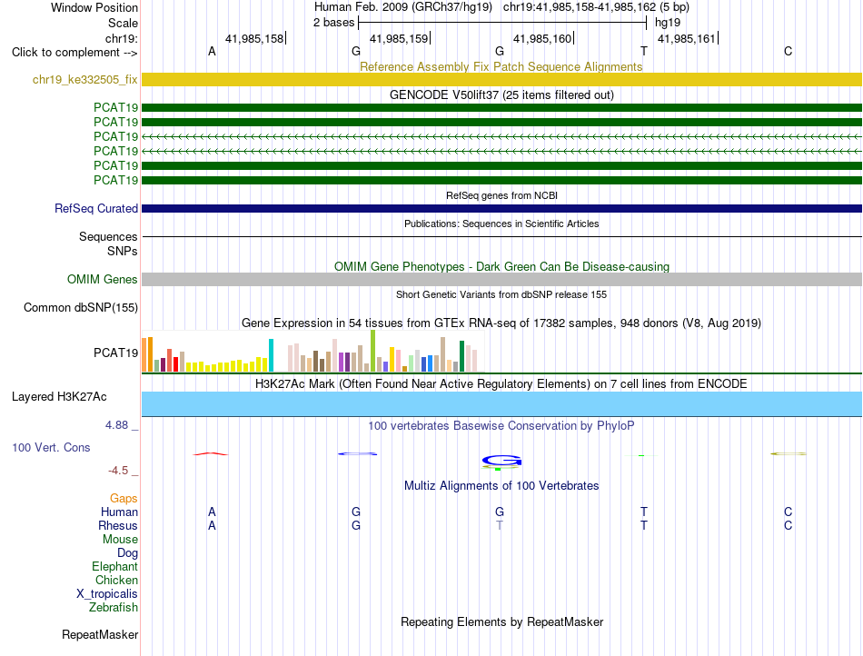Screen dimensions: 863x656
Task: Click the Elephant species label
Action: click(114, 566)
